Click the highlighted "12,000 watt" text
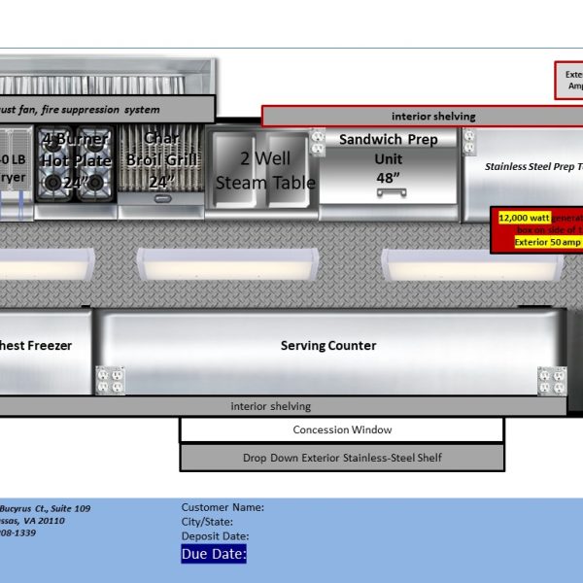Image resolution: width=583 pixels, height=583 pixels. [x=525, y=218]
